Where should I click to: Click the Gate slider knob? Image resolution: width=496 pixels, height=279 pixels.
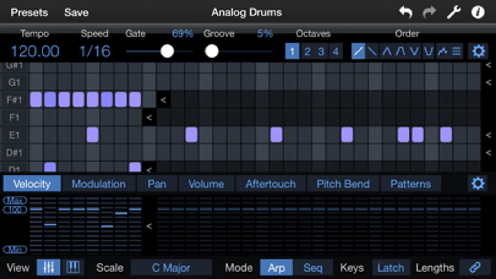coord(167,51)
